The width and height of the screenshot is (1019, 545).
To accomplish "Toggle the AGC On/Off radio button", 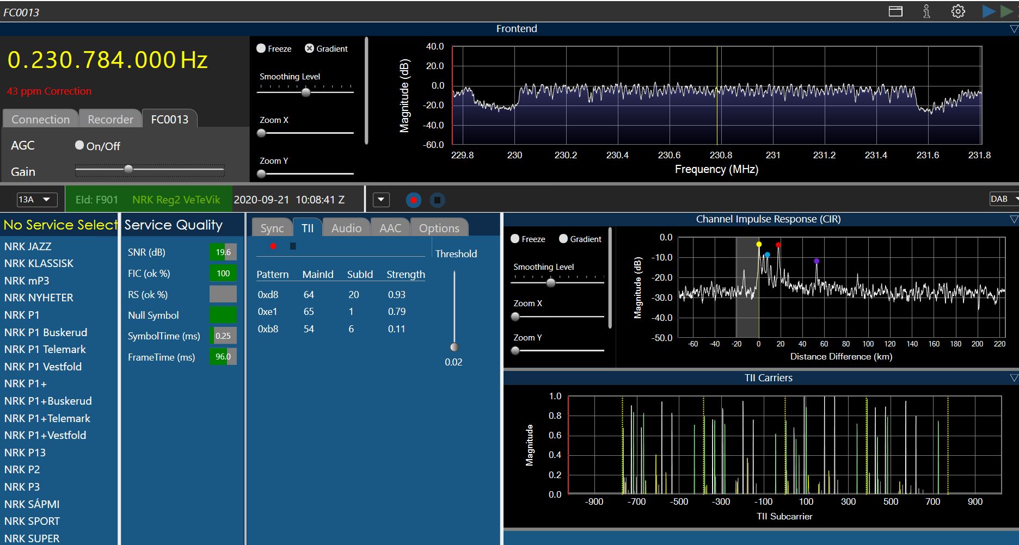I will 79,145.
